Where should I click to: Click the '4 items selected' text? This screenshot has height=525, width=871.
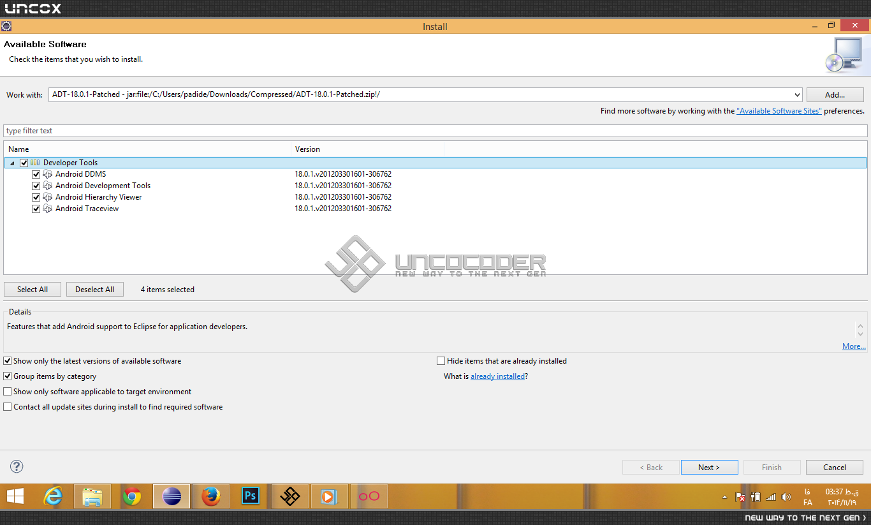(x=168, y=290)
